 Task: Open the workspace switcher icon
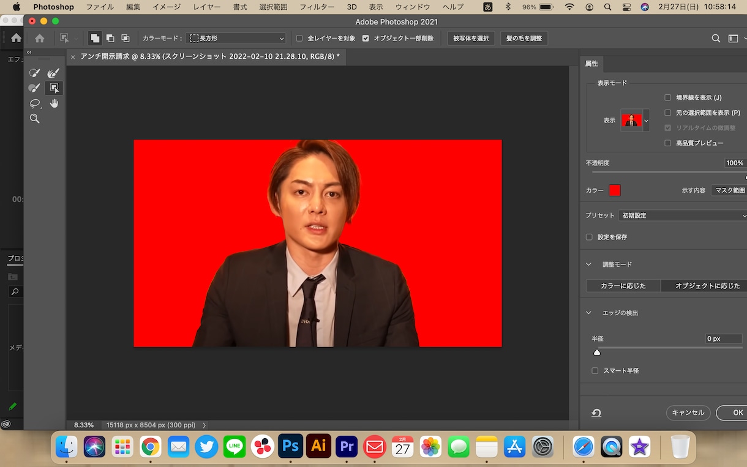click(x=734, y=38)
